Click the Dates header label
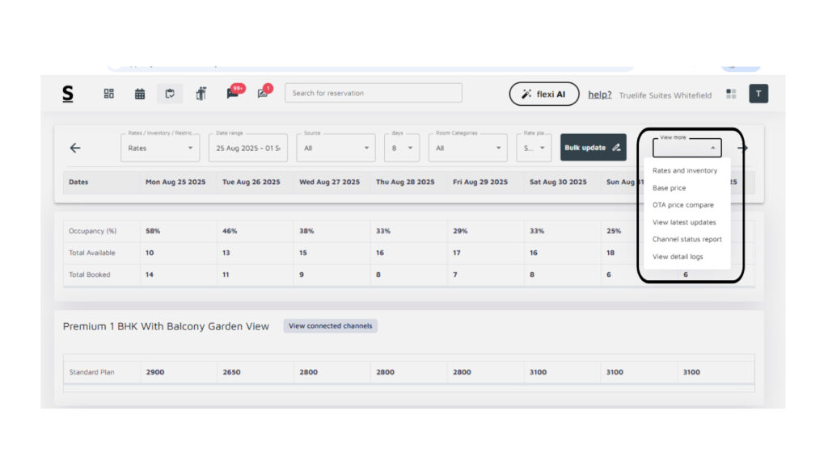Viewport: 828px width, 465px height. coord(78,182)
